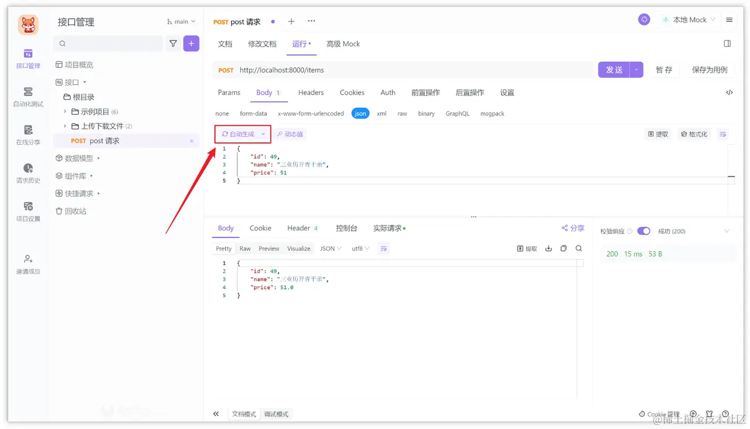Open 自动化测试 in the left sidebar
The height and width of the screenshot is (429, 750).
[x=28, y=97]
